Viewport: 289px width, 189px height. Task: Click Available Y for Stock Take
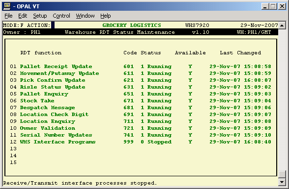coord(190,101)
